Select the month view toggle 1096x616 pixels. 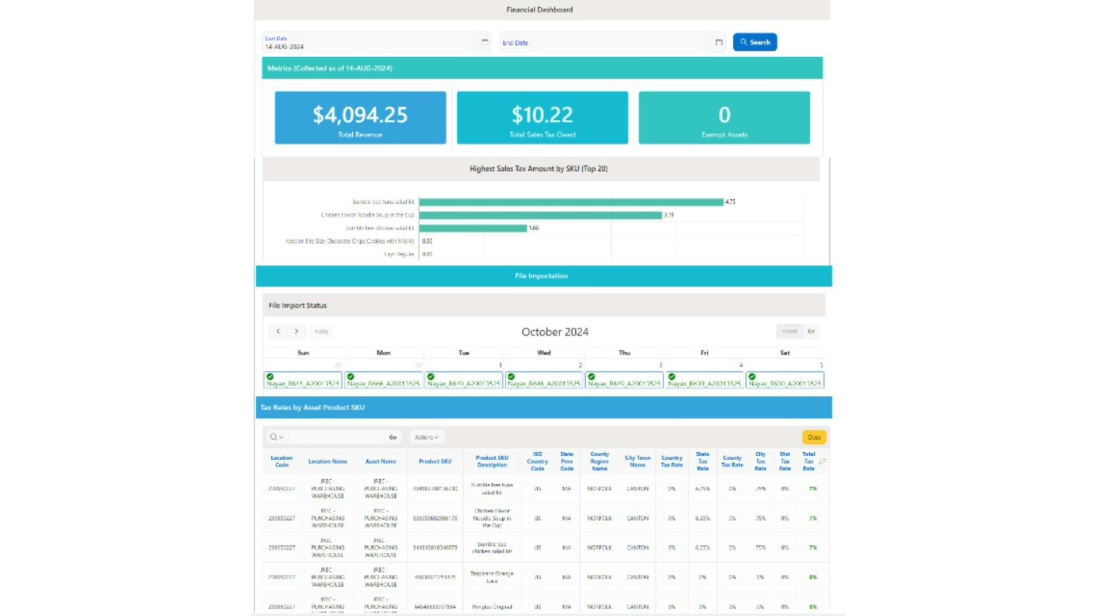[788, 331]
